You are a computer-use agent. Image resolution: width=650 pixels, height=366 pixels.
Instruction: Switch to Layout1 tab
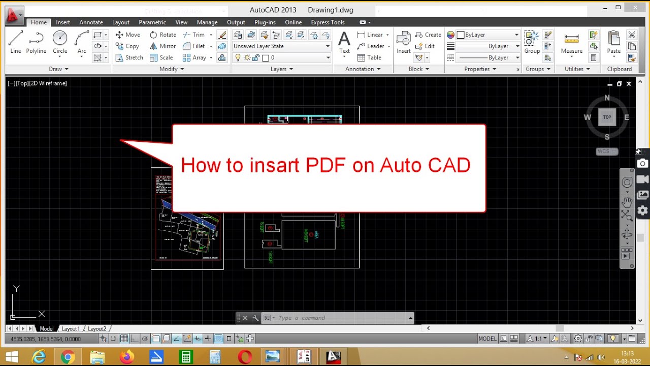[71, 329]
